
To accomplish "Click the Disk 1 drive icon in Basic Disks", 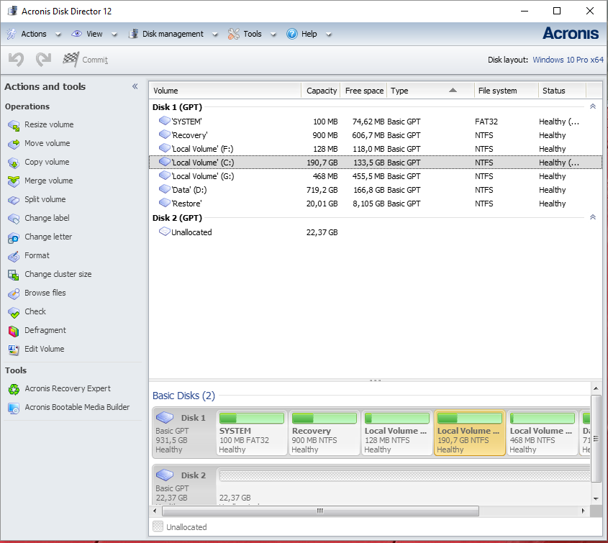I will click(x=165, y=417).
